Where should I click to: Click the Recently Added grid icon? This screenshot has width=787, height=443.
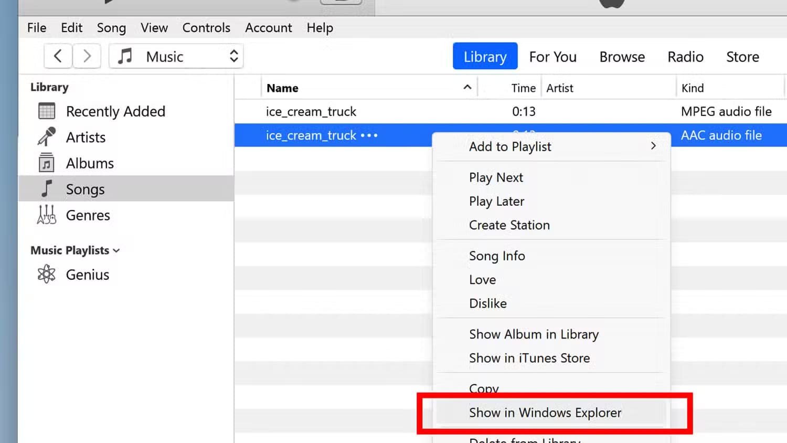(x=47, y=111)
